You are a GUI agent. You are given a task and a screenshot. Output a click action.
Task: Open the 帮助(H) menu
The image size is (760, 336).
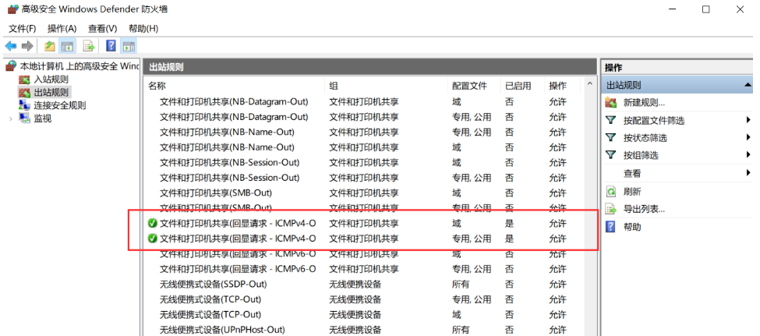(143, 29)
